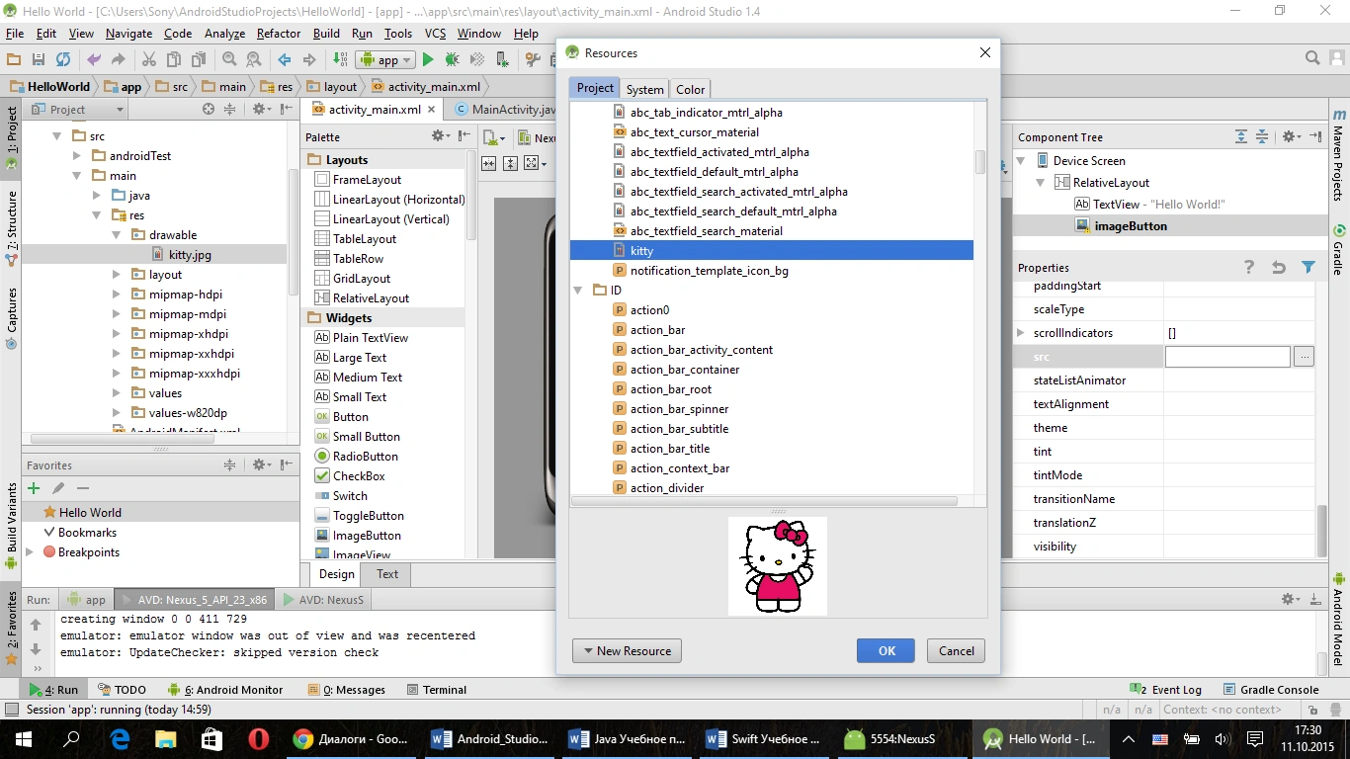1350x759 pixels.
Task: Open the Refactor menu
Action: point(279,34)
